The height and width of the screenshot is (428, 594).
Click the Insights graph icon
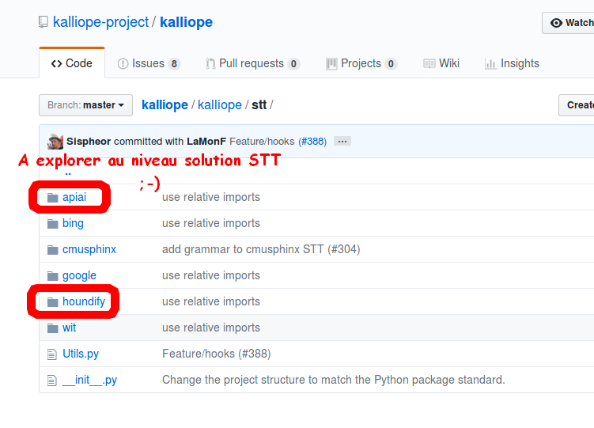pos(490,63)
